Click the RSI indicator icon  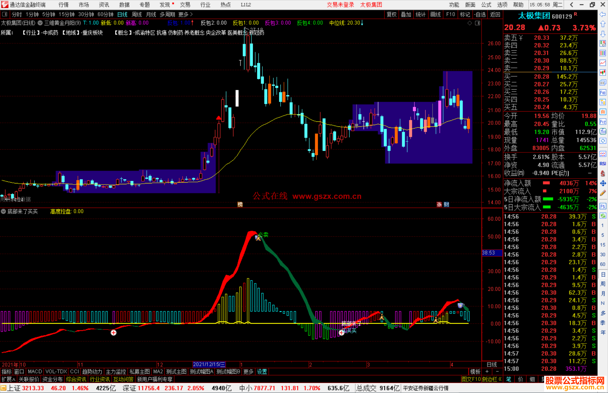[603, 164]
